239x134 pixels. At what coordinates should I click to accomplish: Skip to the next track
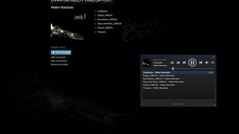[x=201, y=63]
